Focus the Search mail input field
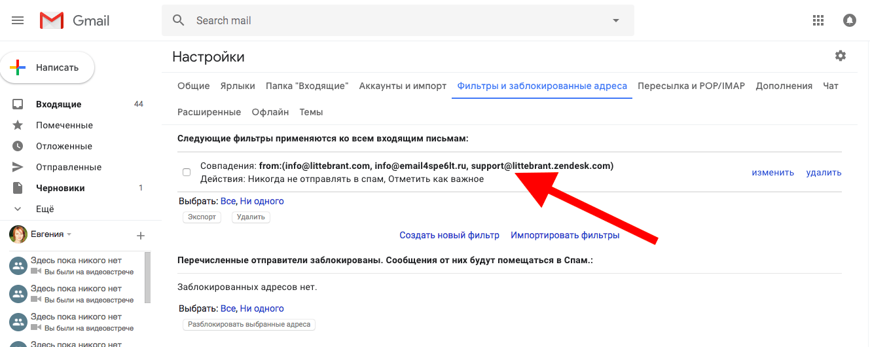The image size is (870, 347). coord(393,20)
